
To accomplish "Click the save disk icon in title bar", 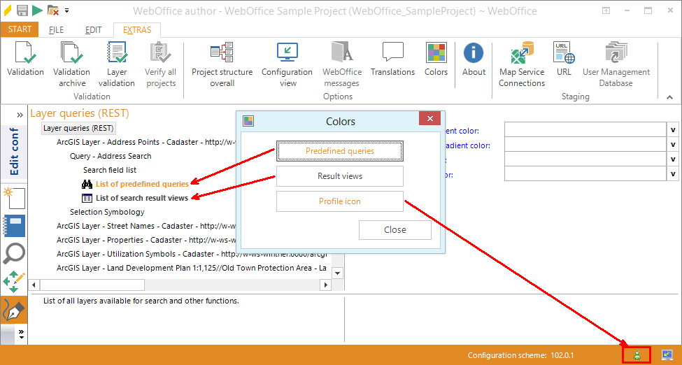I will [x=22, y=10].
